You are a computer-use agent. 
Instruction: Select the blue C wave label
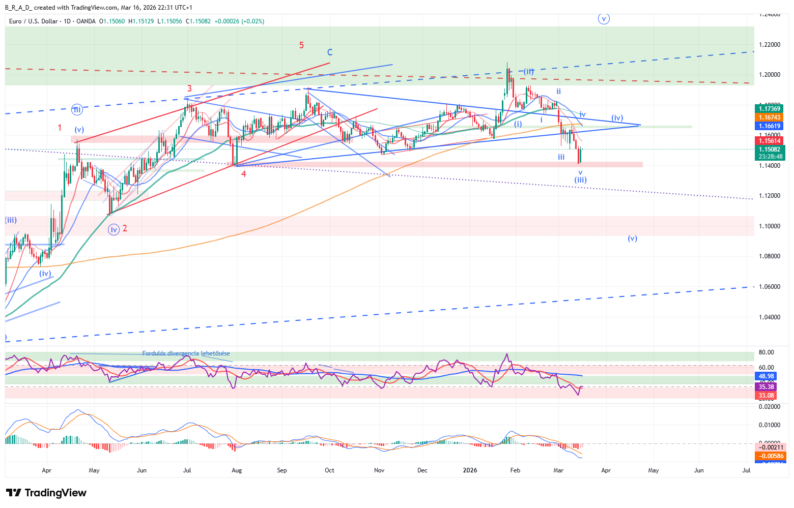[330, 52]
